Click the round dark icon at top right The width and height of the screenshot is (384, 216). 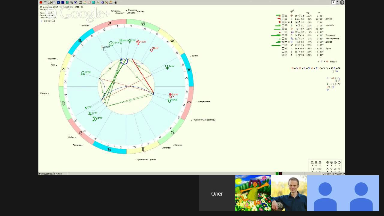342,2
